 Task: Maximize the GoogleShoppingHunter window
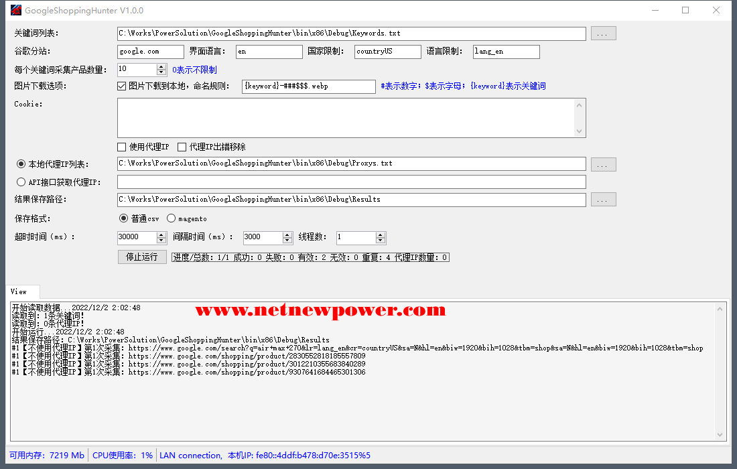[x=685, y=10]
